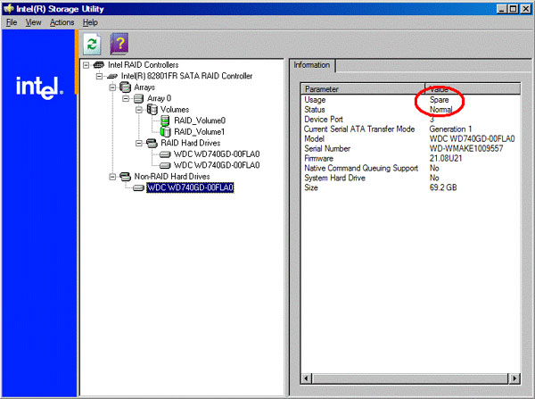Collapse the RAID Hard Drives node
This screenshot has width=535, height=399.
coord(139,143)
